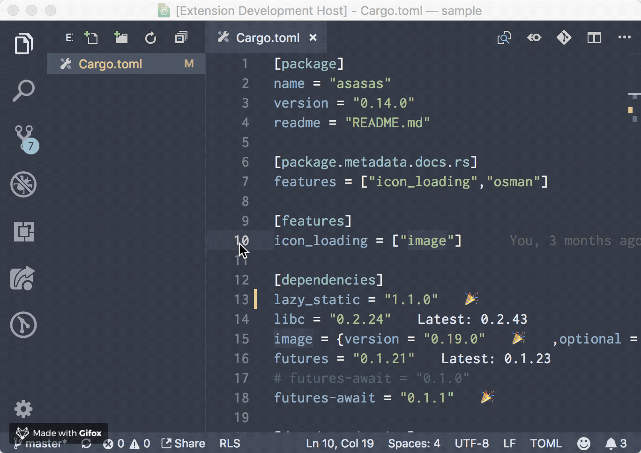
Task: Create a new folder in the Explorer
Action: [x=121, y=37]
